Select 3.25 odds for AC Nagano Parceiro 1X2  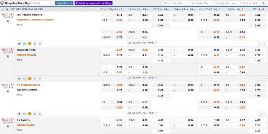161,15
